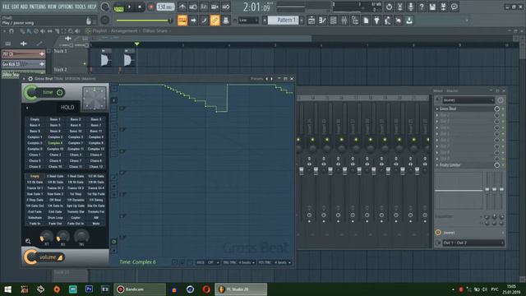The image size is (526, 296).
Task: Click the one-click audio recording microphone icon
Action: pyautogui.click(x=411, y=7)
